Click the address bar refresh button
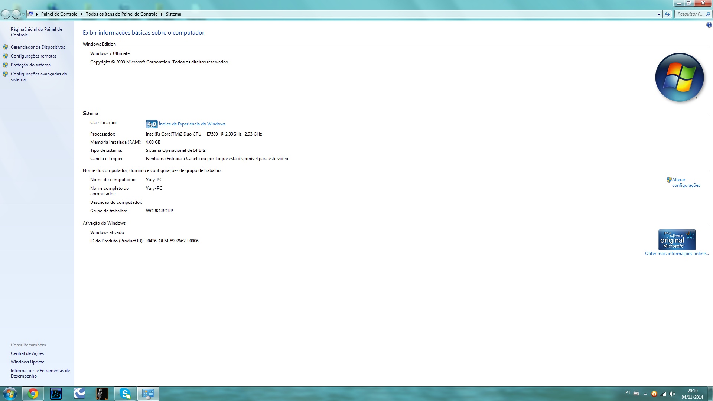 click(667, 14)
